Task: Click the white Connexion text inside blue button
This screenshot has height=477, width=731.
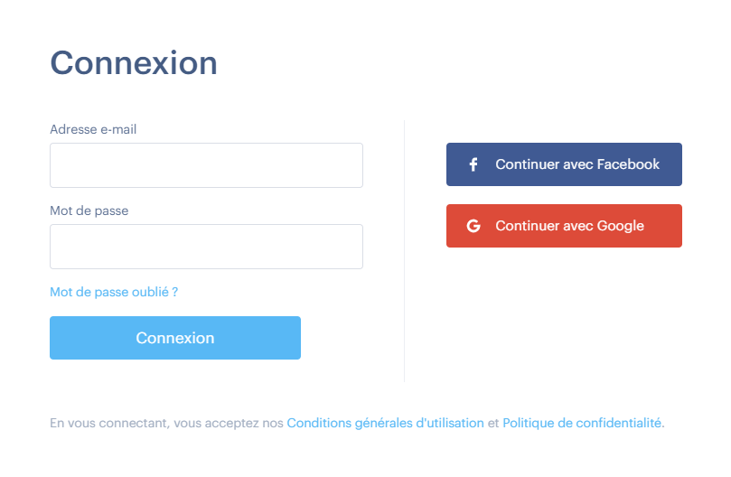Action: [x=175, y=338]
